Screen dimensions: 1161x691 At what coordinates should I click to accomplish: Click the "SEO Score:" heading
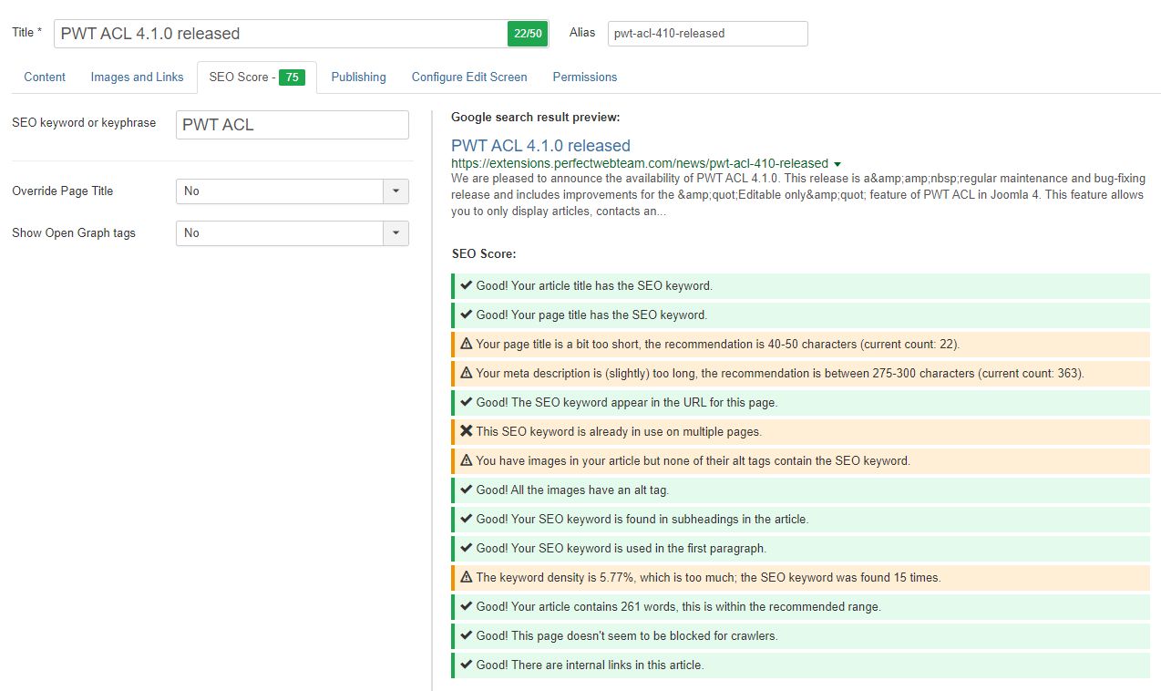coord(484,254)
